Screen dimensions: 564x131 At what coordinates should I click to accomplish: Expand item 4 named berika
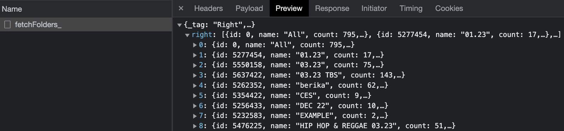(195, 86)
